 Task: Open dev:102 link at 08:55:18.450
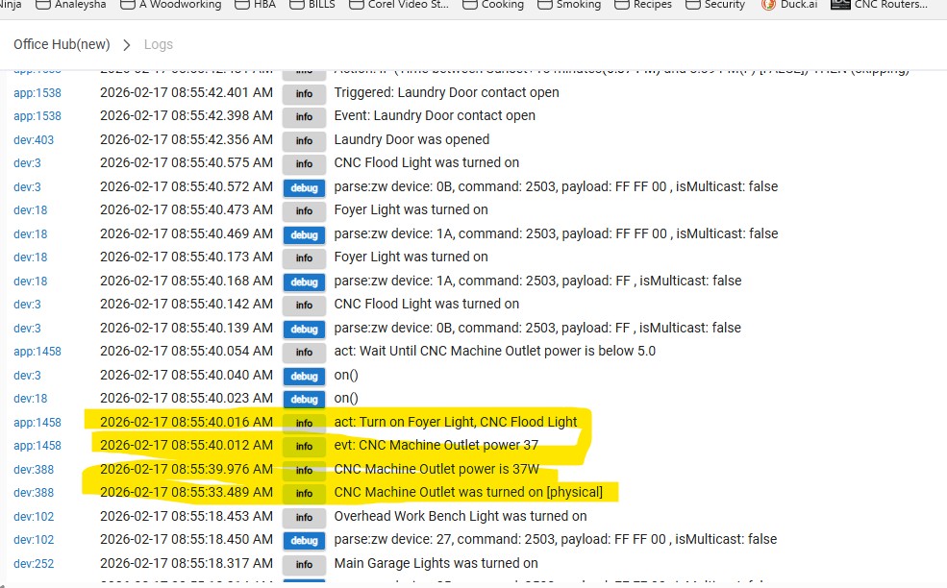click(34, 540)
